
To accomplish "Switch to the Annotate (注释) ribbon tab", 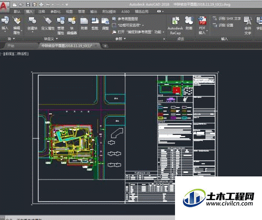I will pyautogui.click(x=41, y=12).
